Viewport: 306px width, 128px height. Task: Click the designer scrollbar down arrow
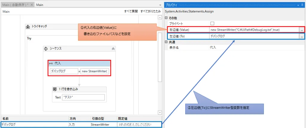click(160, 113)
